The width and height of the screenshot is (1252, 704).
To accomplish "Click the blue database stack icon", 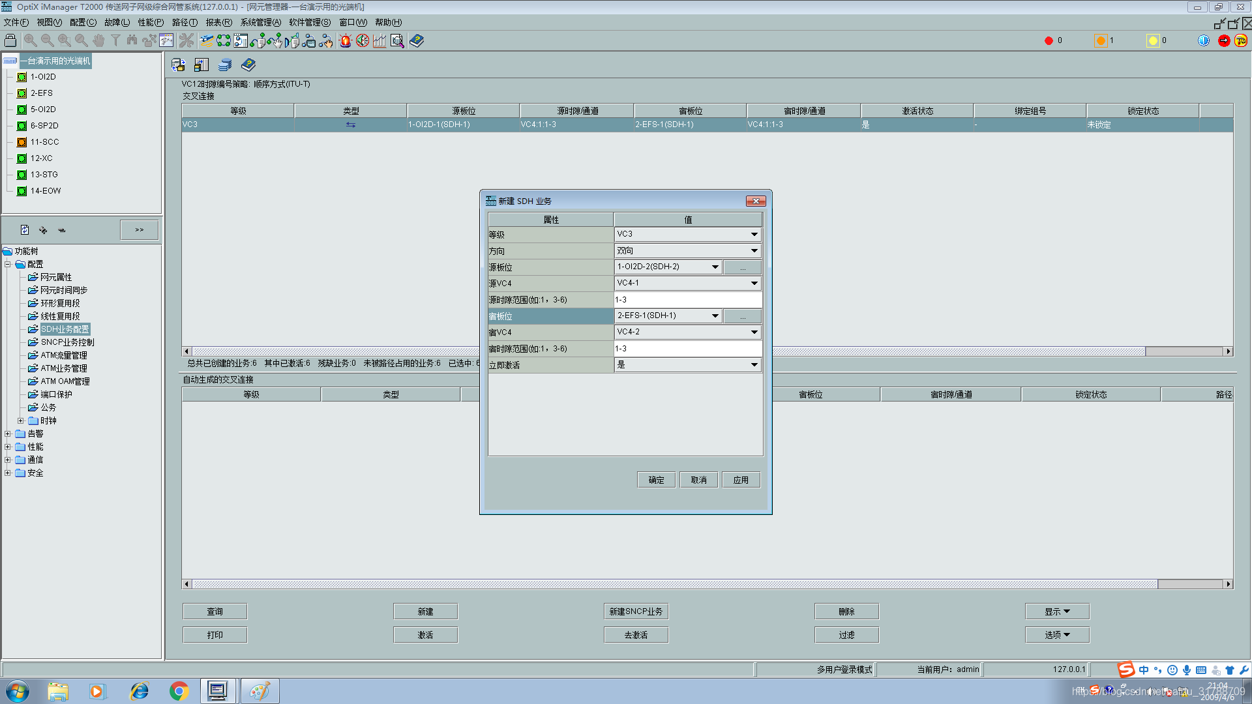I will point(225,65).
